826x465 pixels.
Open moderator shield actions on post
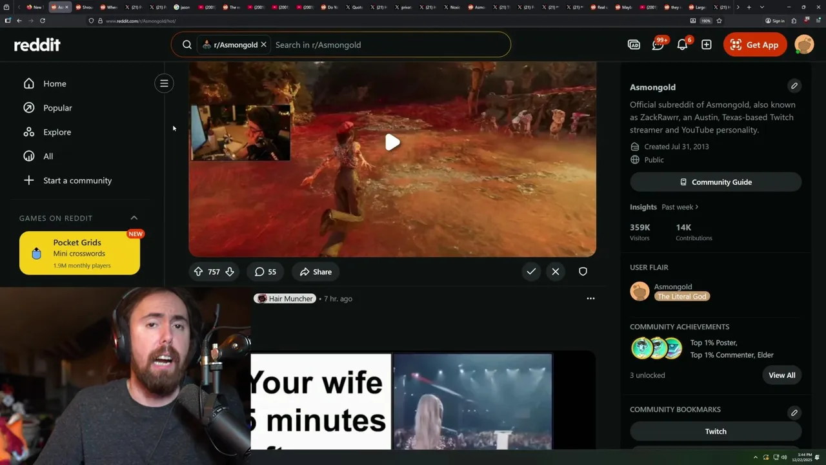coord(583,272)
